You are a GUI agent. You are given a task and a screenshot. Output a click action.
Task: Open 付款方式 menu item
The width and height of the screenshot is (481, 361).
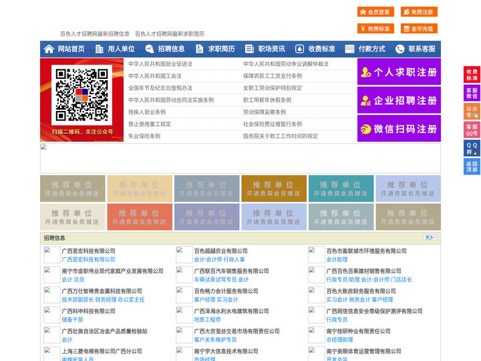(x=372, y=49)
